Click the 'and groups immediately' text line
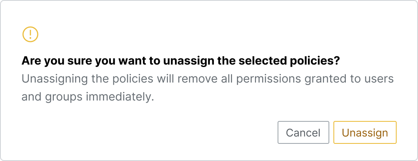418x161 pixels. coord(88,97)
